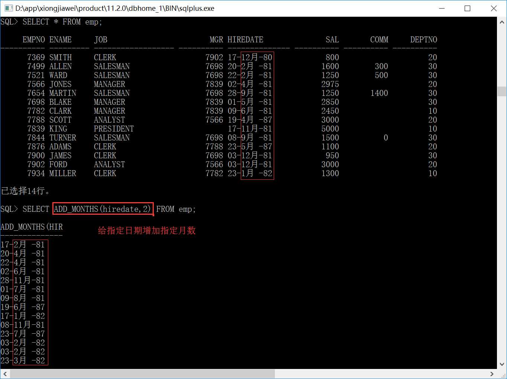The width and height of the screenshot is (507, 379).
Task: Click the DEPTNO column header
Action: (x=424, y=40)
